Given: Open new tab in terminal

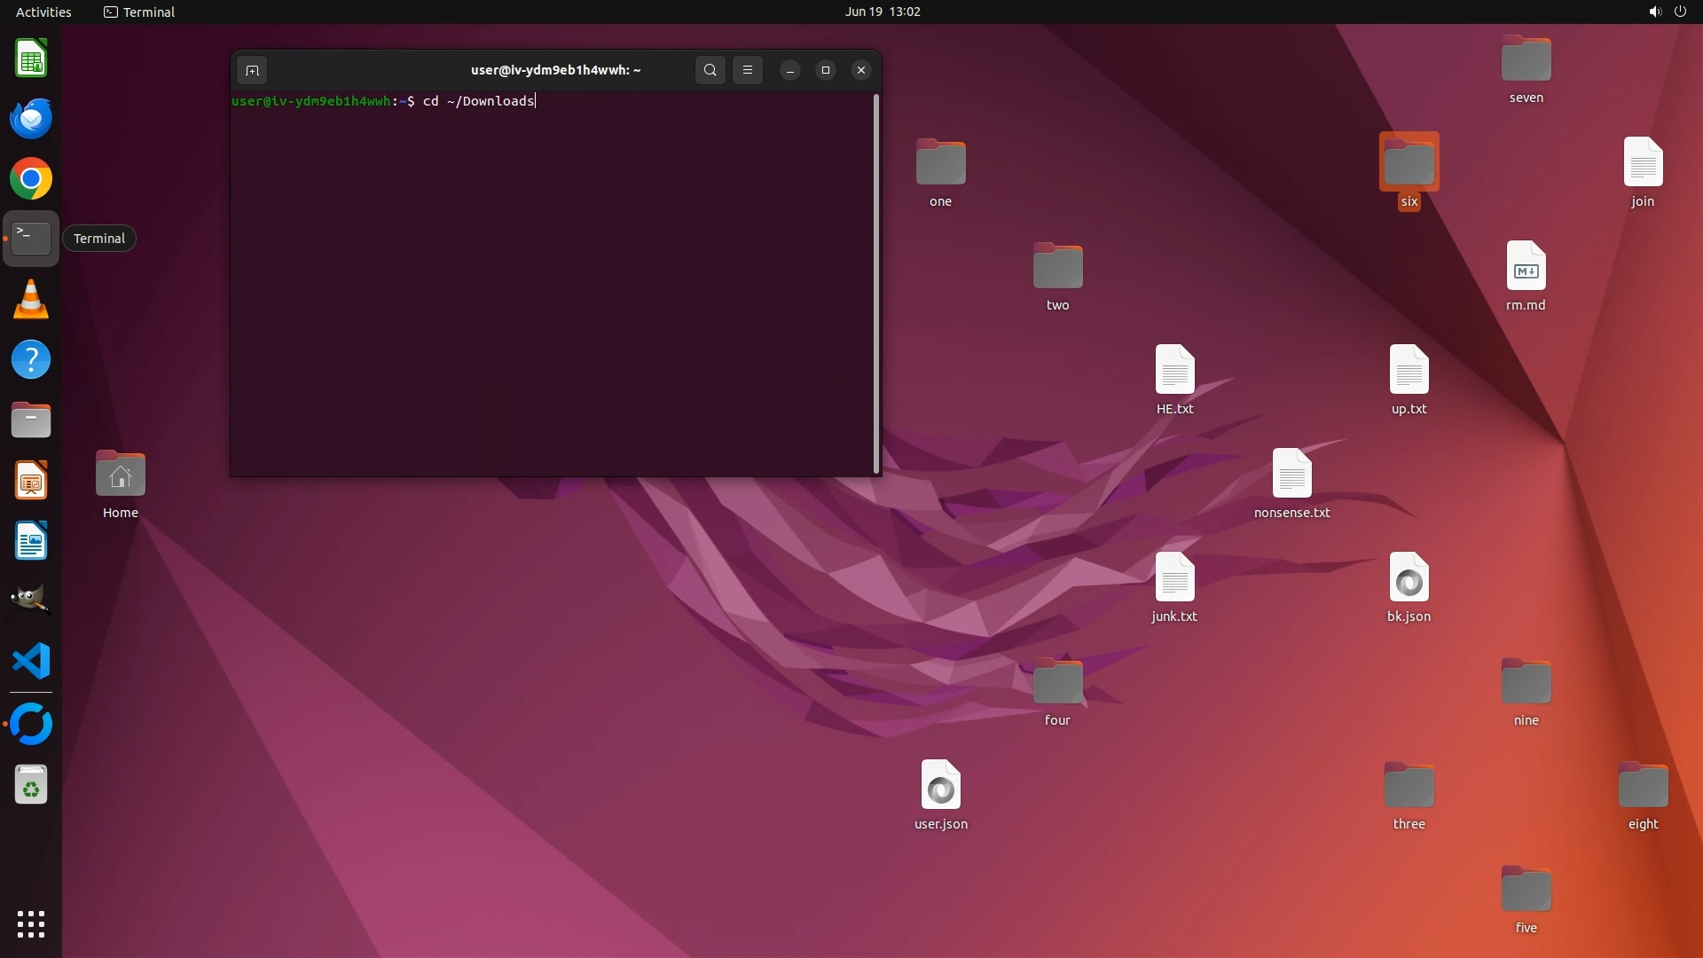Looking at the screenshot, I should click(x=252, y=70).
